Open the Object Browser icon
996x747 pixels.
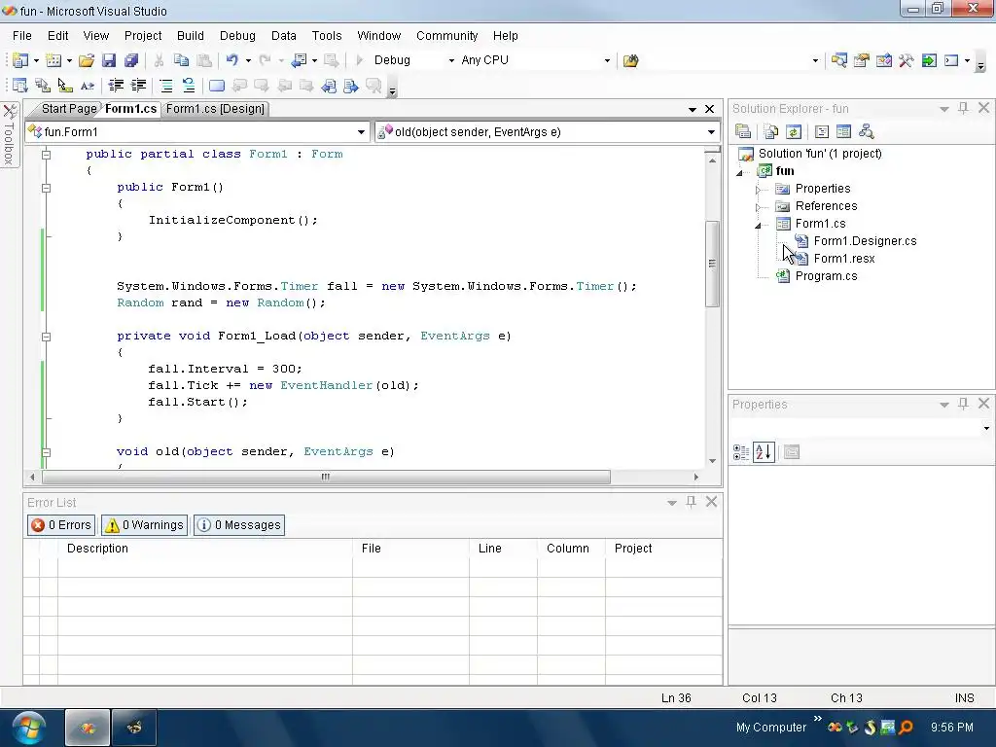tap(883, 60)
